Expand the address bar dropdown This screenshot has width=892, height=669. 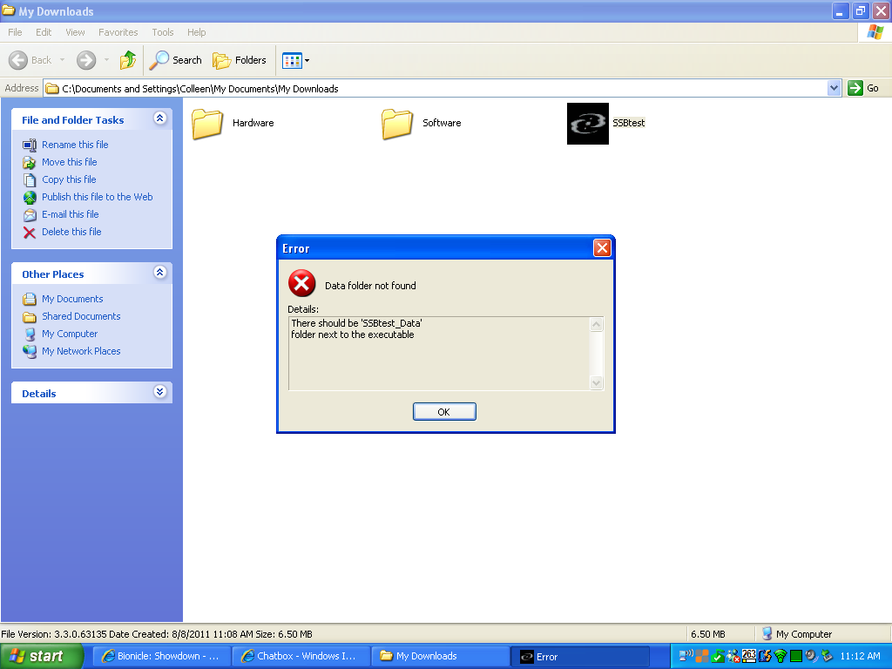tap(834, 88)
